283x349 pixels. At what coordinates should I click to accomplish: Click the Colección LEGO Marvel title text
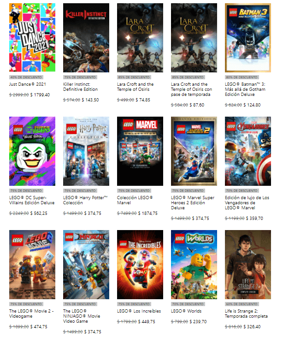click(x=135, y=200)
